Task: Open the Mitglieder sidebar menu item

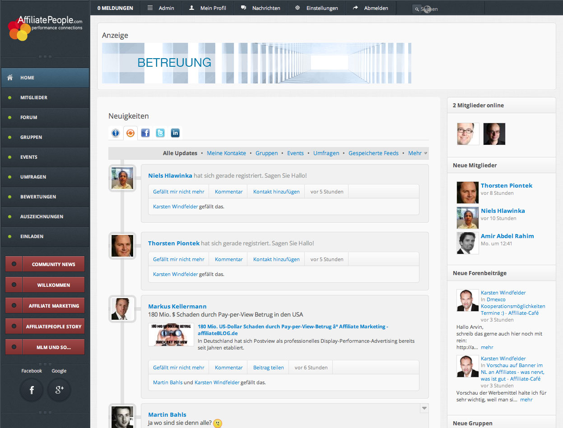Action: (34, 97)
